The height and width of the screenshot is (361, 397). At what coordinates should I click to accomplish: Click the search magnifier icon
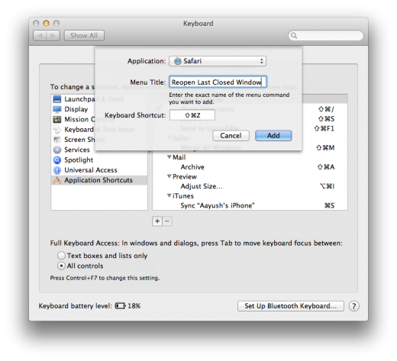(294, 36)
